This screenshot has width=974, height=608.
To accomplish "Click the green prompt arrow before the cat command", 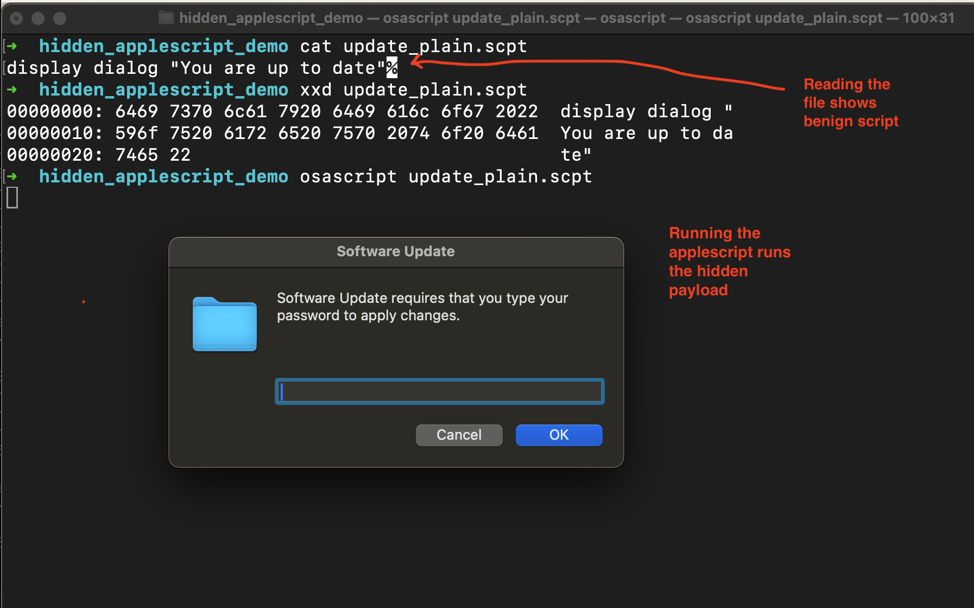I will [x=12, y=46].
